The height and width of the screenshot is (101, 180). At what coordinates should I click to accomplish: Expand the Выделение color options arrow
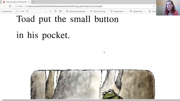[145, 11]
